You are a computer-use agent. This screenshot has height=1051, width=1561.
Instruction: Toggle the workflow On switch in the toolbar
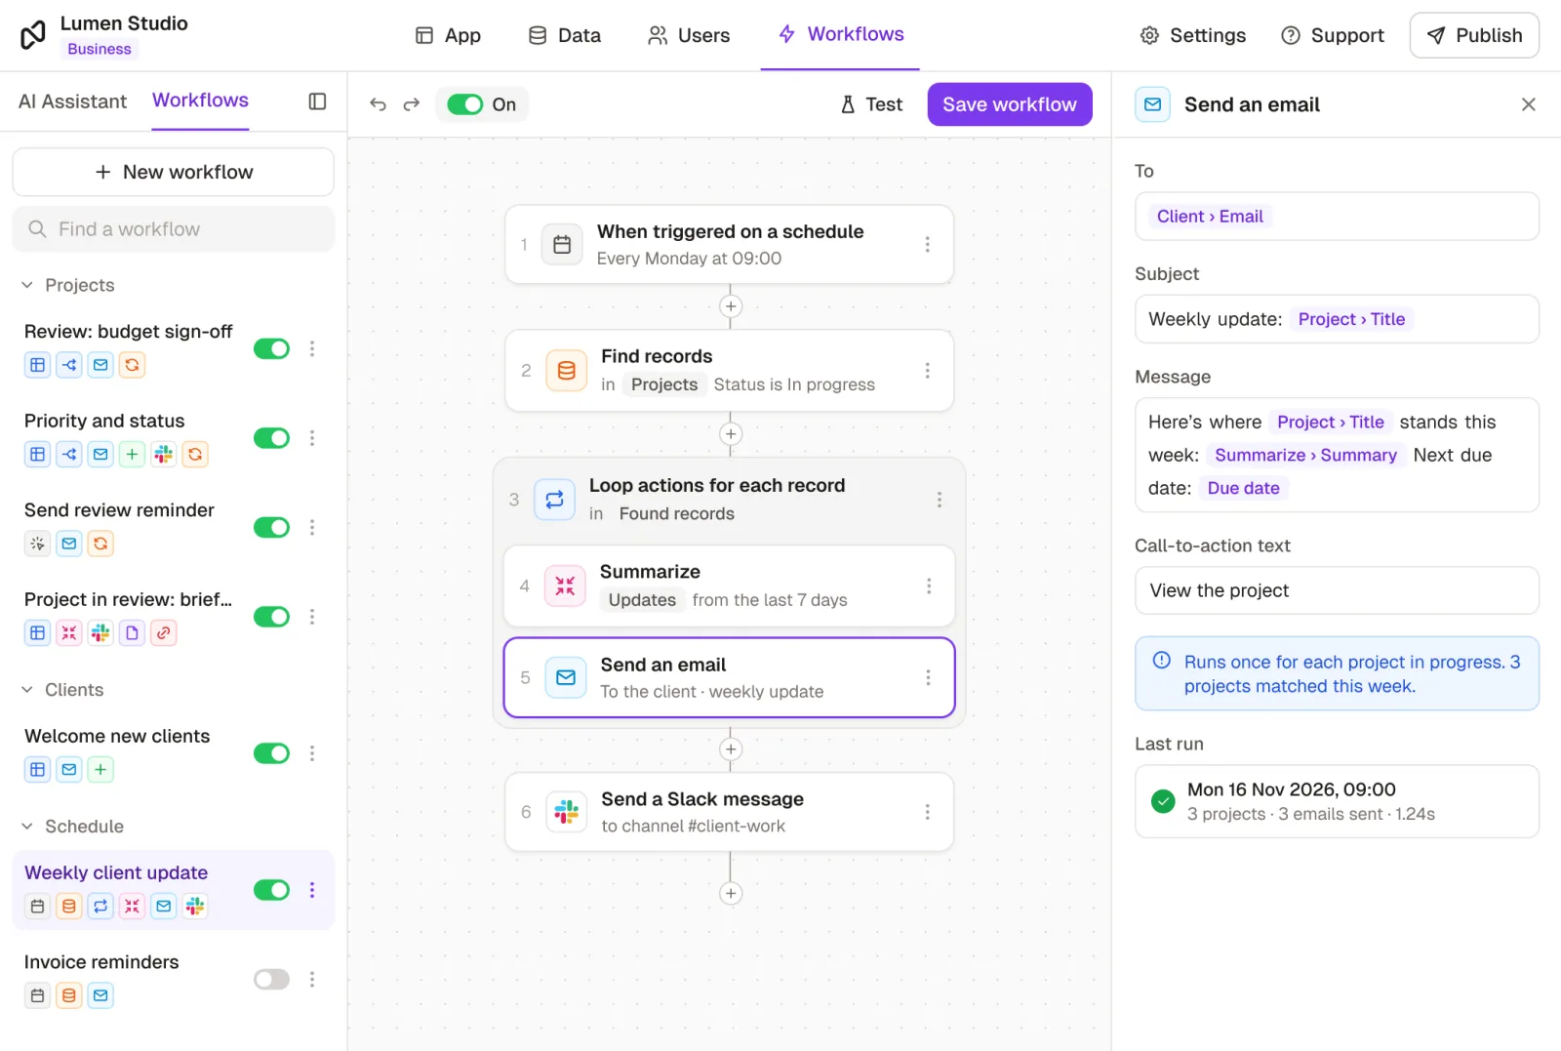pos(465,104)
